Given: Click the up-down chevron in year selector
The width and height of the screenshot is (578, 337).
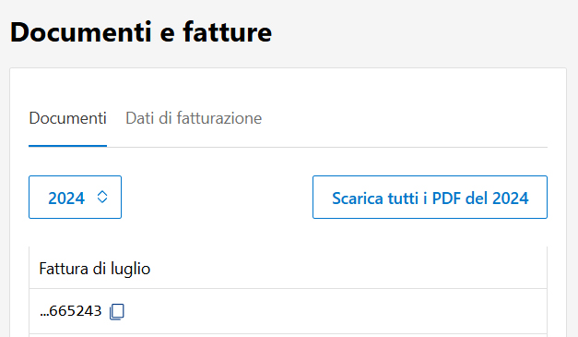Looking at the screenshot, I should pos(102,197).
